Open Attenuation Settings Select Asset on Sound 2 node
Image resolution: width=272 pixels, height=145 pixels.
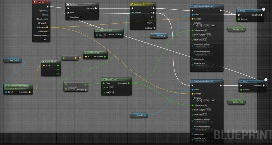point(201,122)
